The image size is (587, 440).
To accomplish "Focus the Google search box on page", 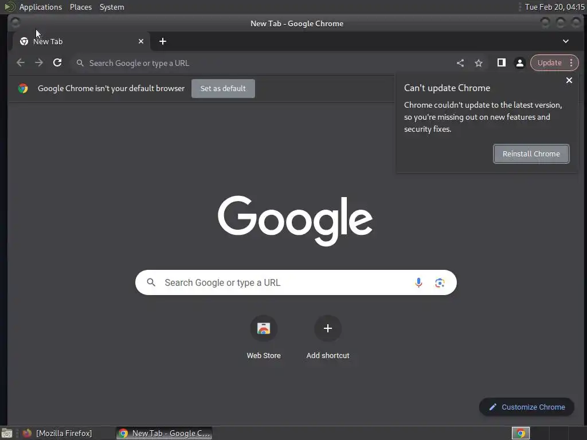I will click(x=296, y=282).
